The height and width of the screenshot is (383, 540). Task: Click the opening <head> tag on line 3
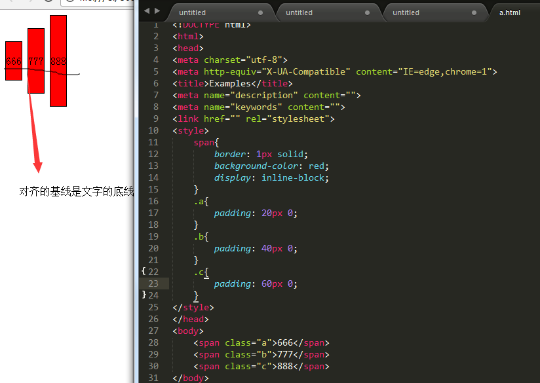[x=188, y=48]
